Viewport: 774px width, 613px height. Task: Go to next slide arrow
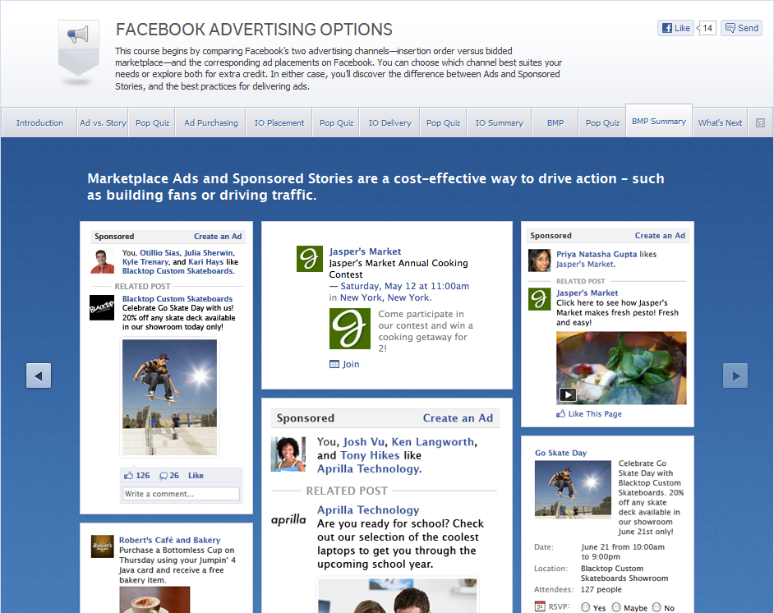(735, 376)
